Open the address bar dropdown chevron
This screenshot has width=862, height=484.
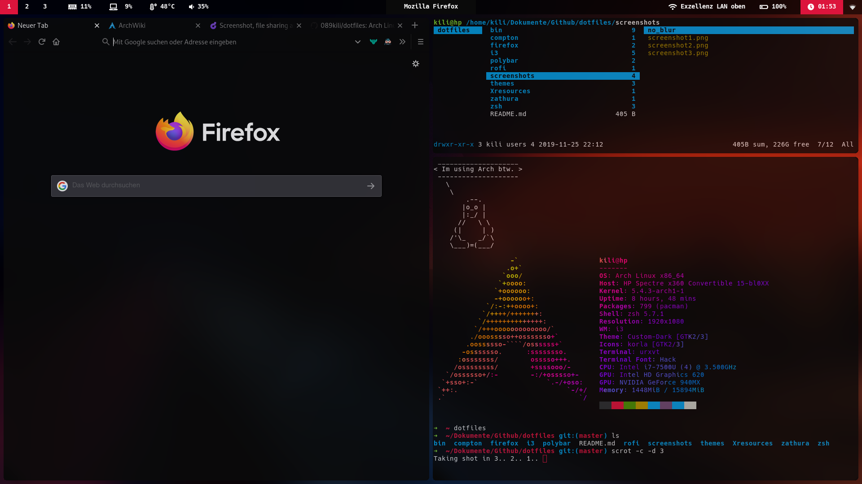coord(358,42)
